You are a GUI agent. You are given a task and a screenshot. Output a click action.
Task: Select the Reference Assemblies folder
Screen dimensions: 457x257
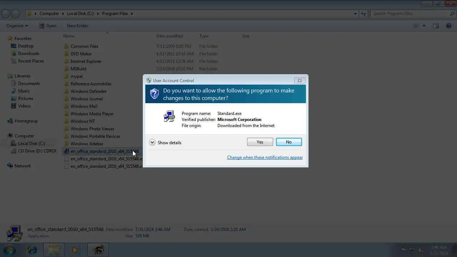click(x=91, y=84)
